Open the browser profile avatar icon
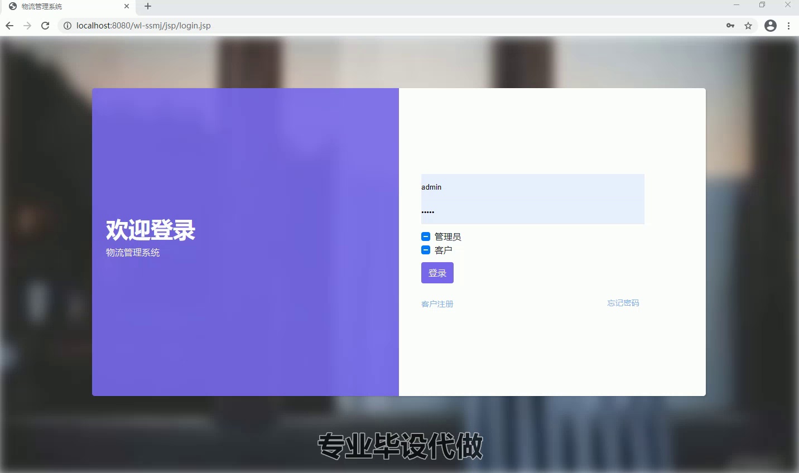Viewport: 799px width, 473px height. (770, 26)
